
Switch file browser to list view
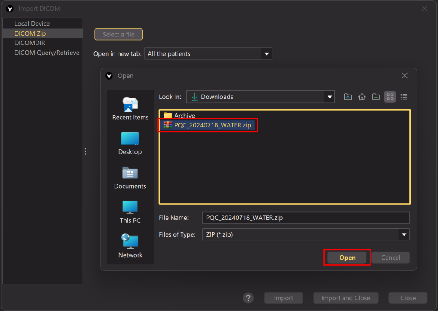404,97
